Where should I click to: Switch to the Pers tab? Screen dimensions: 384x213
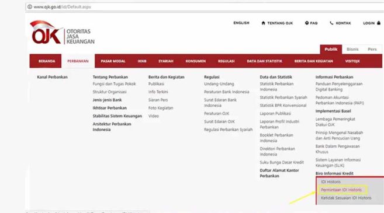[x=372, y=49]
